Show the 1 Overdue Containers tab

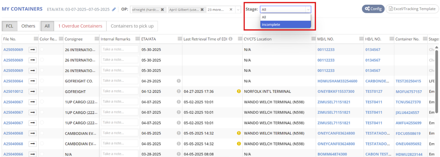coord(80,26)
